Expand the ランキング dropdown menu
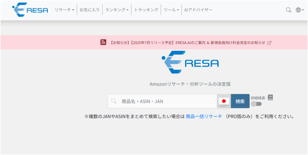Image resolution: width=308 pixels, height=155 pixels. (x=117, y=10)
